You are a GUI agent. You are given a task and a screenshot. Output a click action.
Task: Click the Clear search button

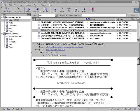(x=133, y=15)
